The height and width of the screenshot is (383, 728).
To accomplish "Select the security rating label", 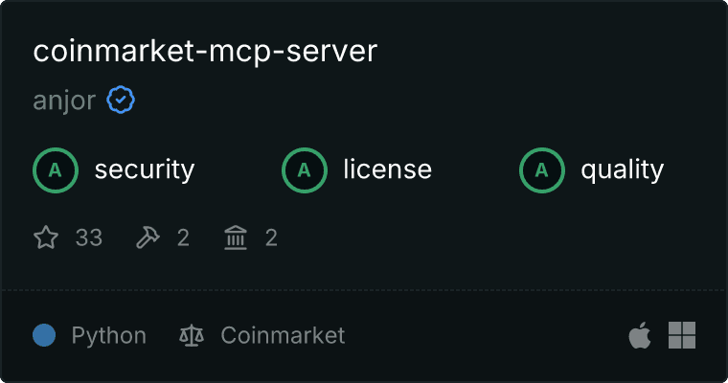I will [145, 169].
